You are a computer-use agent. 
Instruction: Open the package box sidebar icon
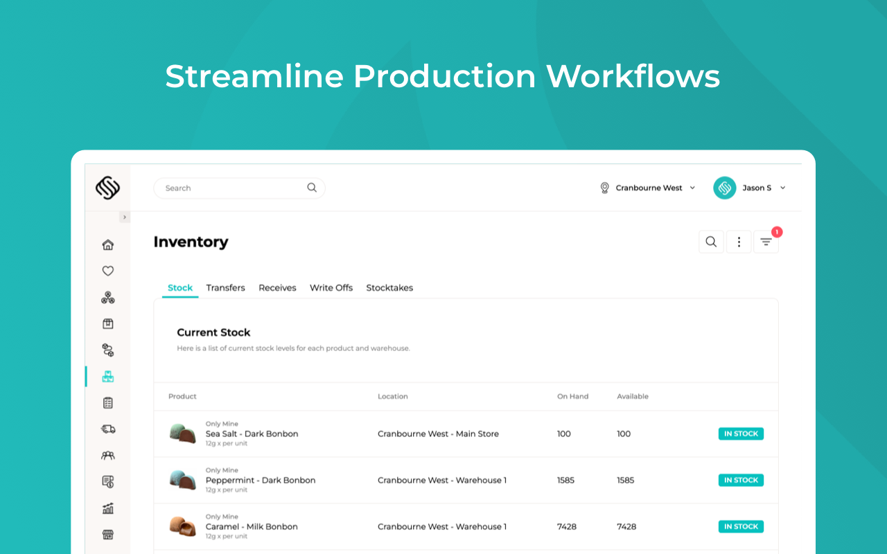(x=107, y=323)
